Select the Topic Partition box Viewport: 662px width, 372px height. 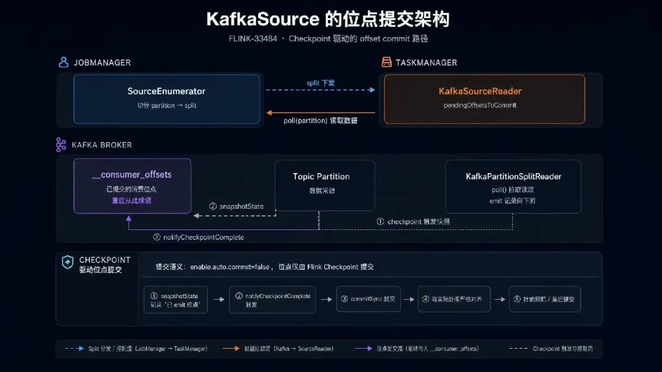pyautogui.click(x=325, y=185)
